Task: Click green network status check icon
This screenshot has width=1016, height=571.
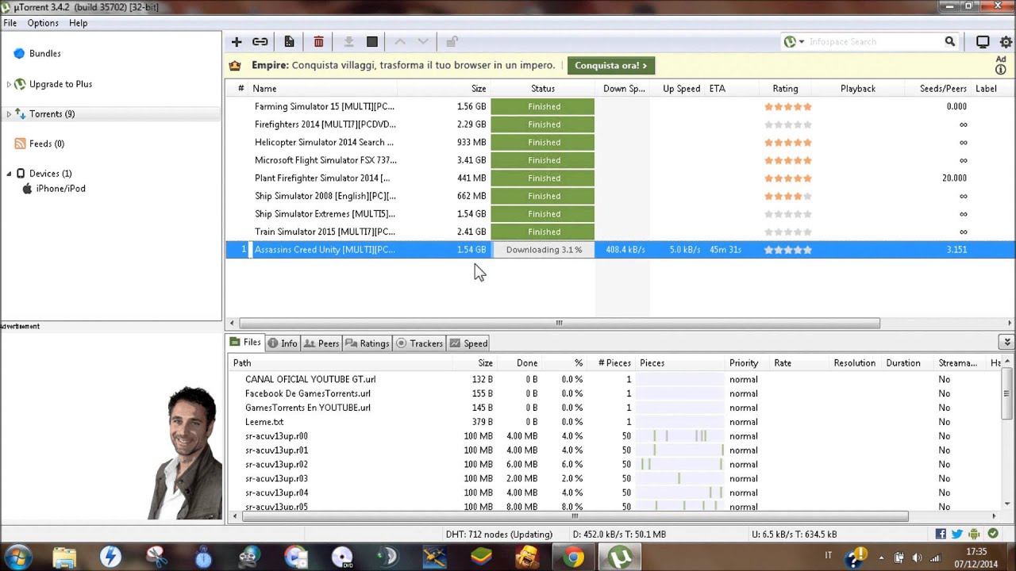Action: [993, 535]
